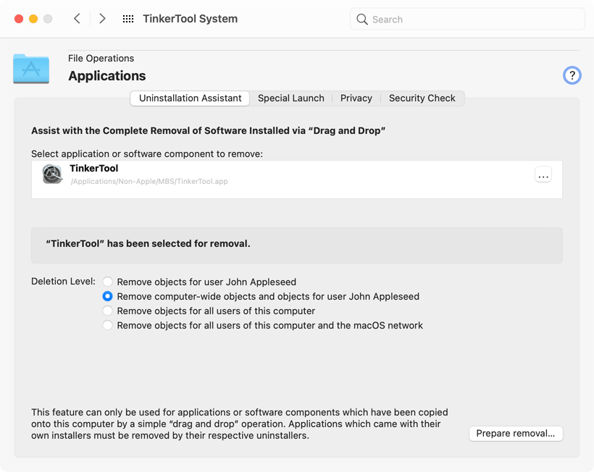
Task: Click the /Applications/Non-Apple/MBS/TinkerTool.app path
Action: [x=149, y=181]
